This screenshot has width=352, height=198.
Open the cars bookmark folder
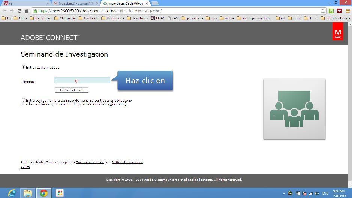(212, 18)
